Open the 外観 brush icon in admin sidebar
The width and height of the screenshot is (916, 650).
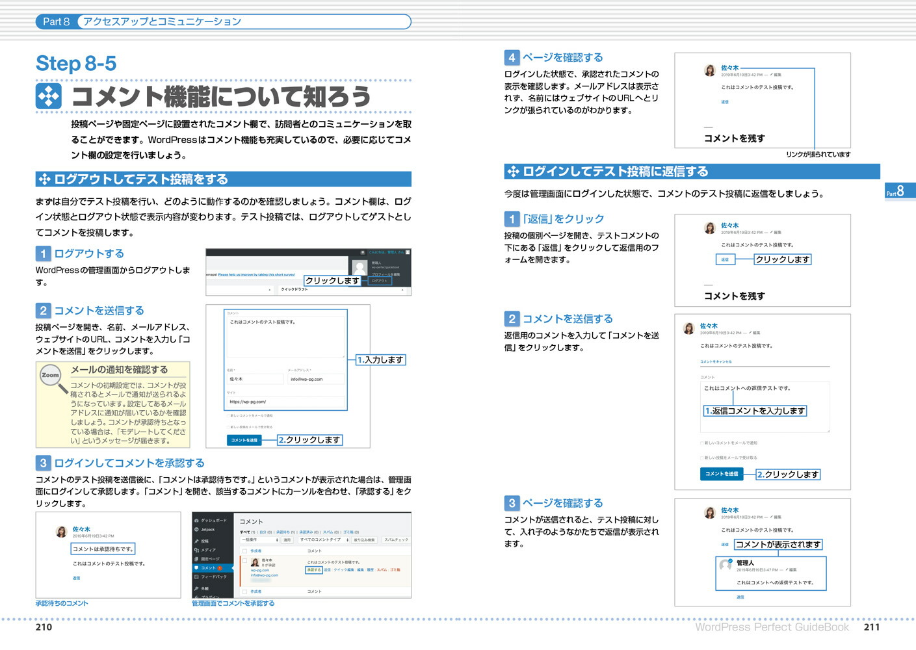pyautogui.click(x=196, y=588)
